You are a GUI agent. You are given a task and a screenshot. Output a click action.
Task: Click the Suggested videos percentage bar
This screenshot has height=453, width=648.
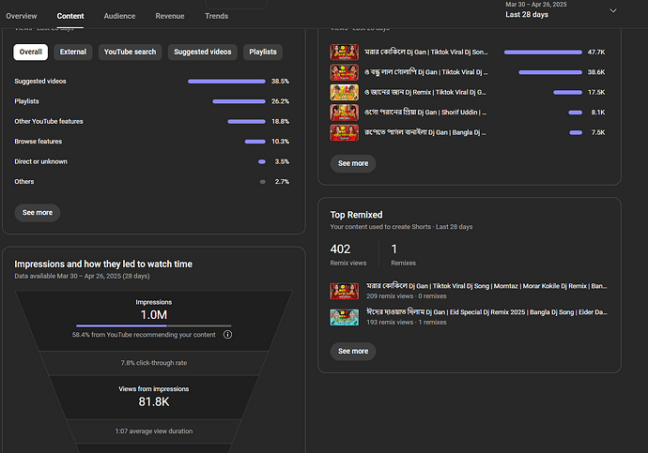226,82
